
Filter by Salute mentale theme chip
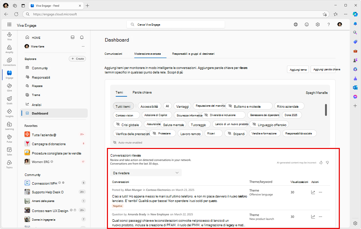pos(173,124)
